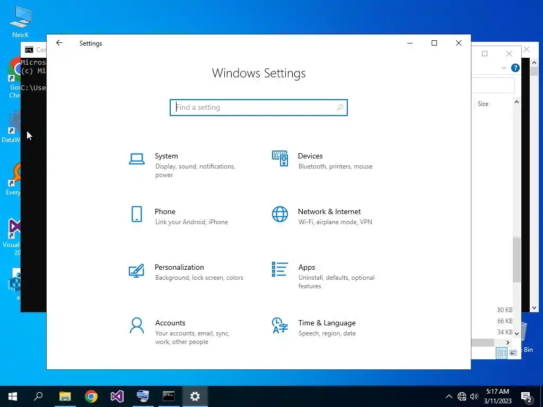The image size is (543, 407).
Task: Maximize the Settings window
Action: (x=434, y=43)
